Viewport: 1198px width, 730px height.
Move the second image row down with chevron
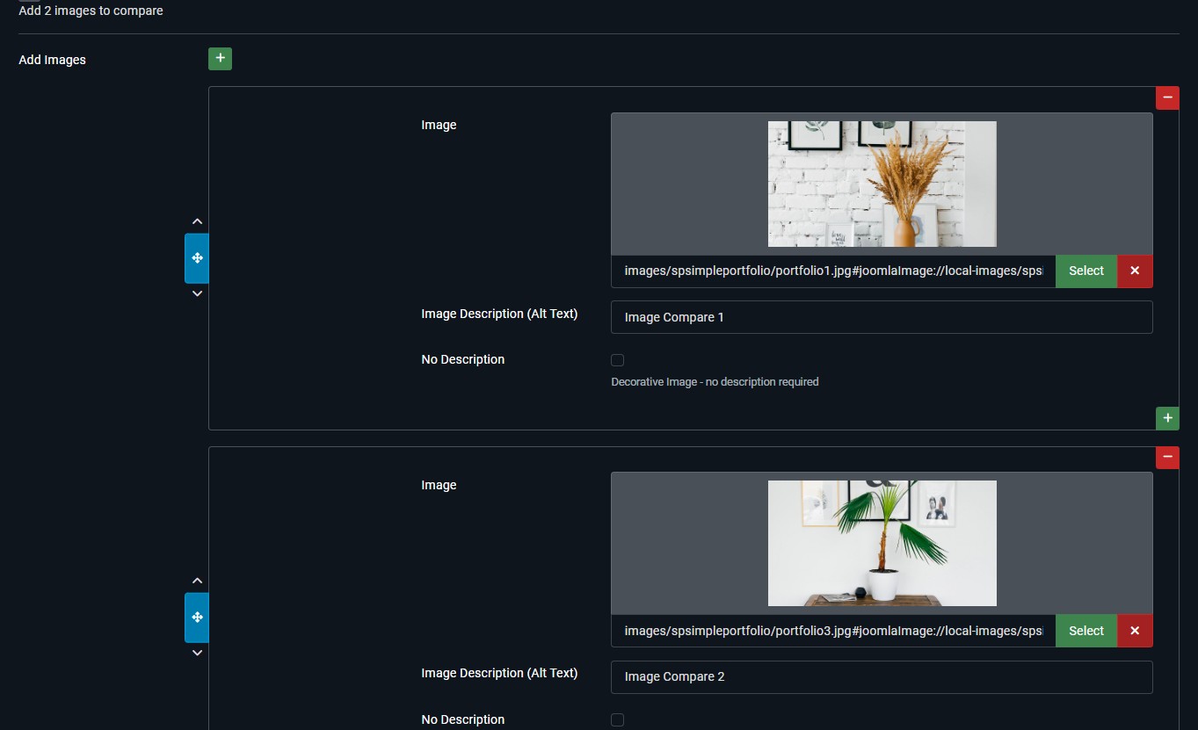click(197, 653)
